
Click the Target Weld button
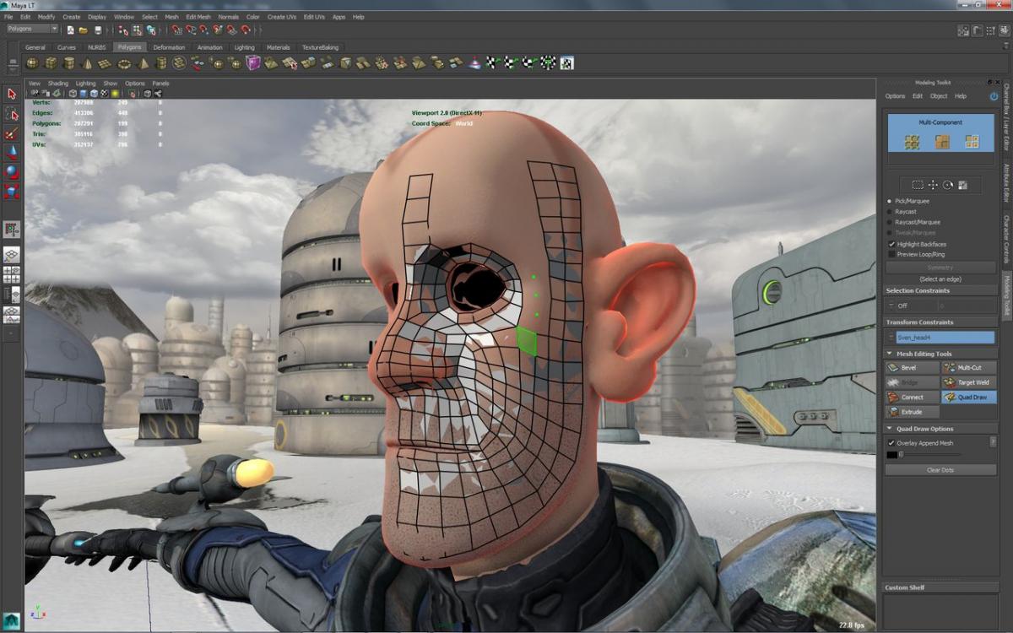coord(969,382)
